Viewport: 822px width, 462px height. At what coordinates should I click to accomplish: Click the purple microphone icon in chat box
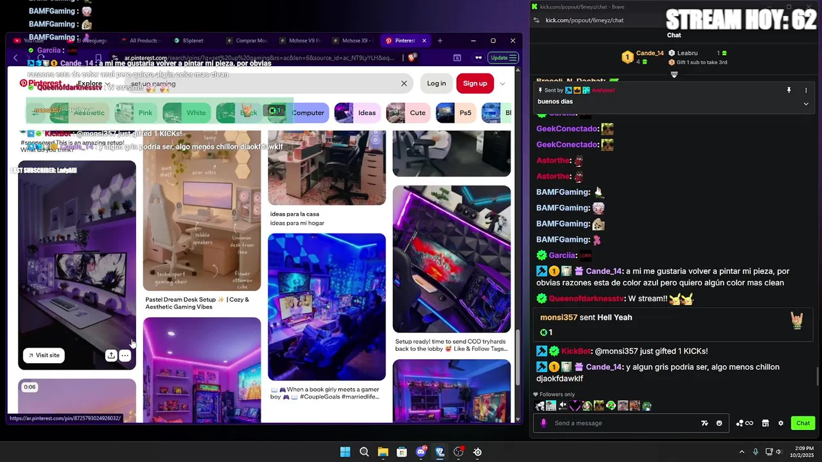click(544, 423)
